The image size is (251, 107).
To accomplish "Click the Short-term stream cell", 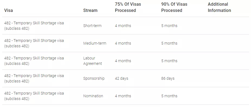I will click(92, 26).
